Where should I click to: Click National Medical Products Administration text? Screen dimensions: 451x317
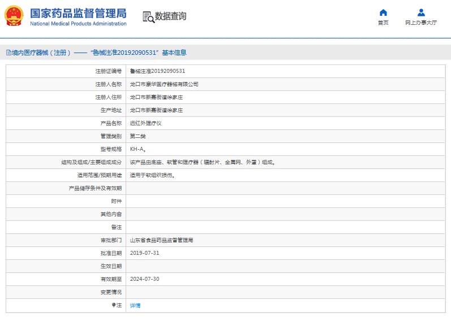[78, 24]
